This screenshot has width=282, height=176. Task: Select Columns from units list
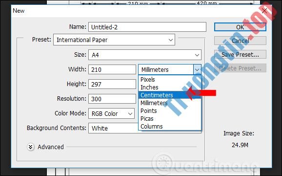[170, 127]
